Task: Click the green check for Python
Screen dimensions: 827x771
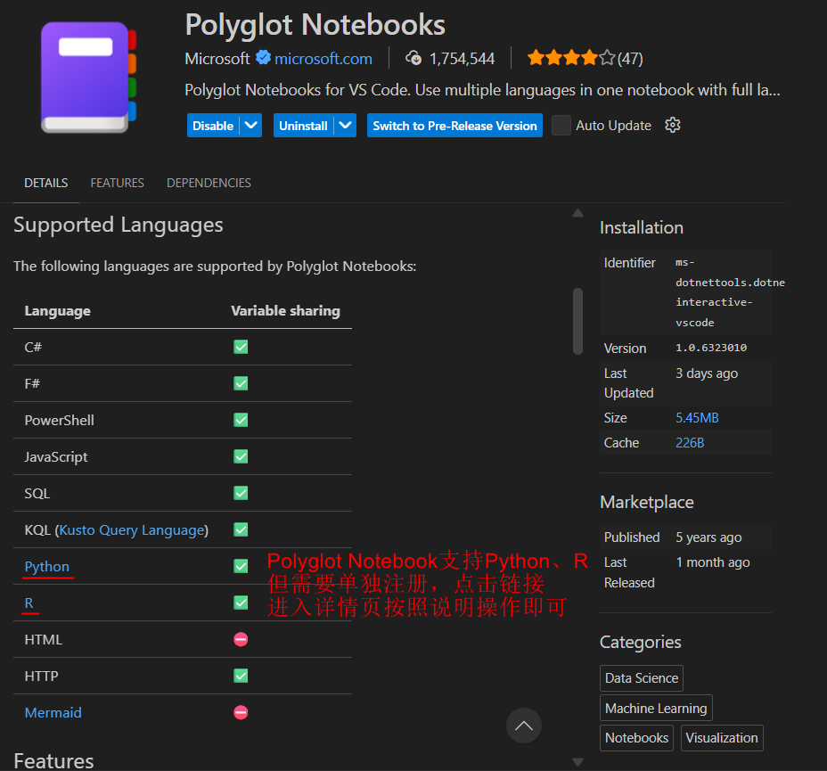Action: click(x=241, y=566)
